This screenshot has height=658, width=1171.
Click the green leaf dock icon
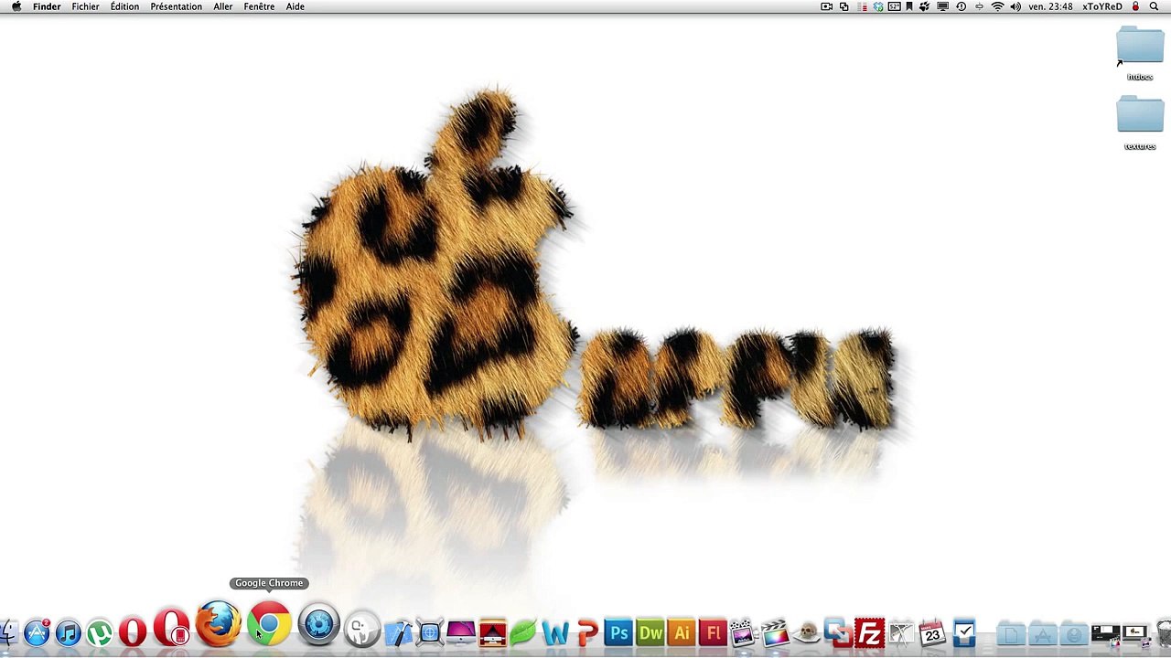[524, 632]
